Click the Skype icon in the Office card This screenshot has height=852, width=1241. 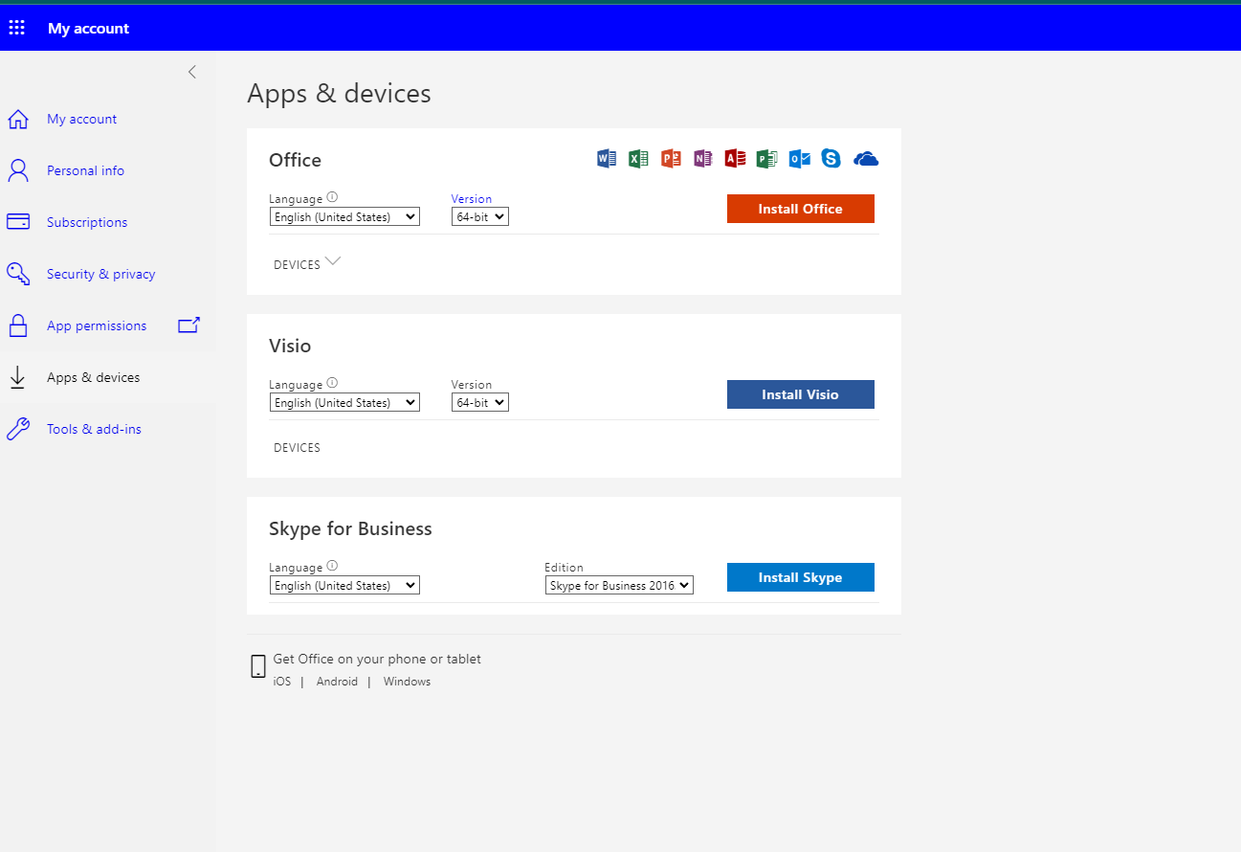831,159
